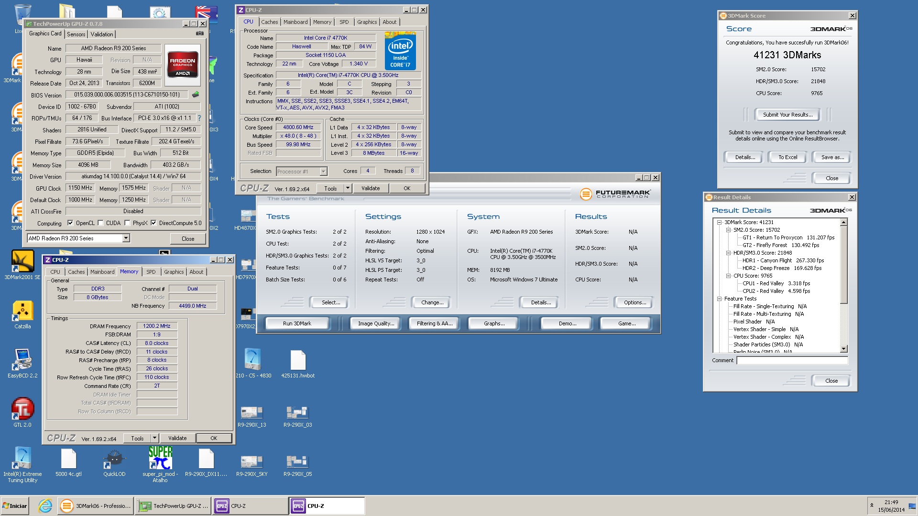Open Mainboard tab in top CPU-Z window

[x=295, y=22]
